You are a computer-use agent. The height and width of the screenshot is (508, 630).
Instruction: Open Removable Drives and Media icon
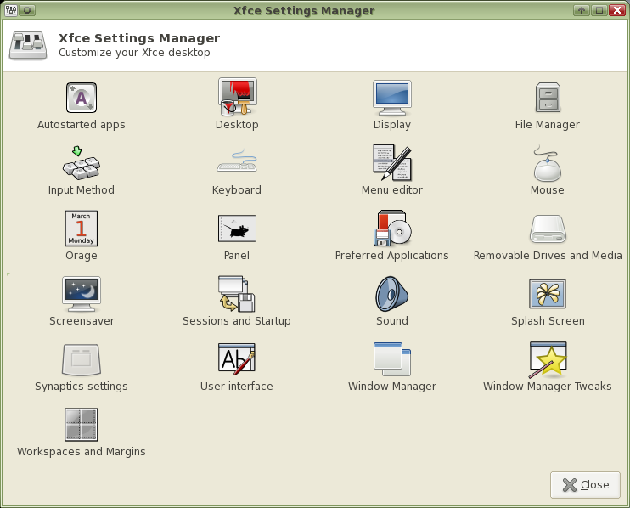pyautogui.click(x=548, y=229)
